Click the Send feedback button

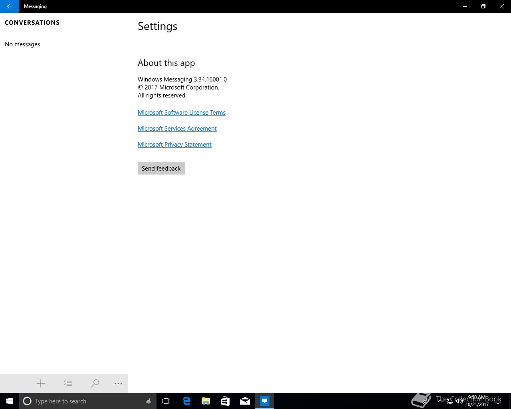[161, 168]
